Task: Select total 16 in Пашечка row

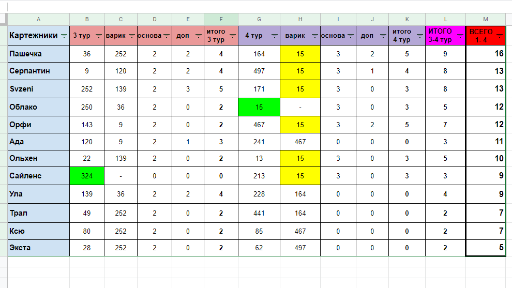Action: point(486,54)
